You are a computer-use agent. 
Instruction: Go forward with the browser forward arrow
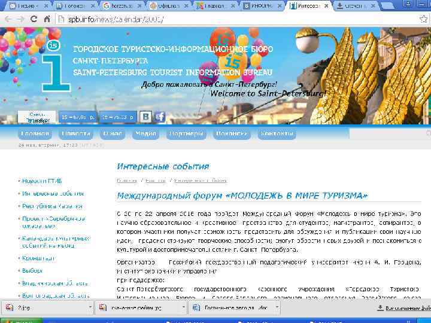(x=21, y=19)
